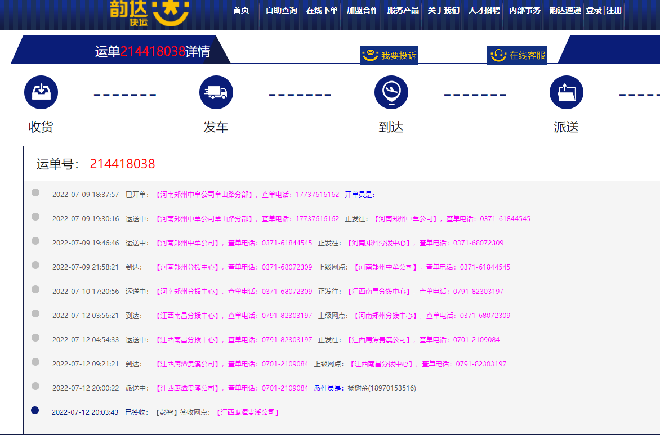Viewport: 660px width, 435px height.
Task: Click 江西南昌分拨中心 at start of 03:56:21 row
Action: tap(188, 316)
